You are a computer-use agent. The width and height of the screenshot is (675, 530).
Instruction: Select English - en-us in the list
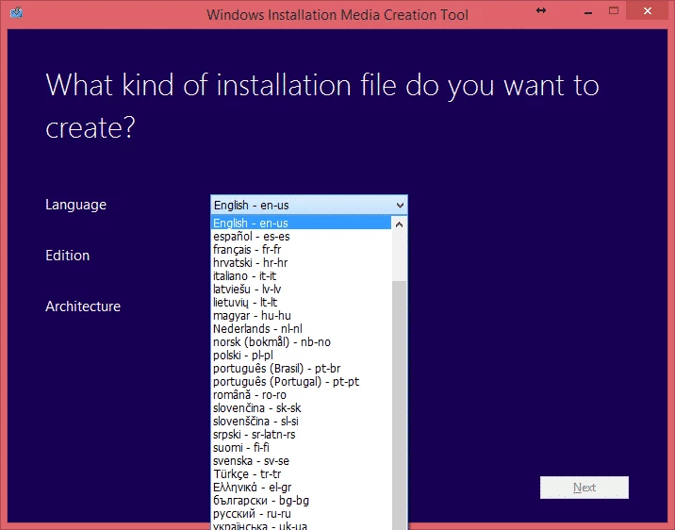[251, 224]
